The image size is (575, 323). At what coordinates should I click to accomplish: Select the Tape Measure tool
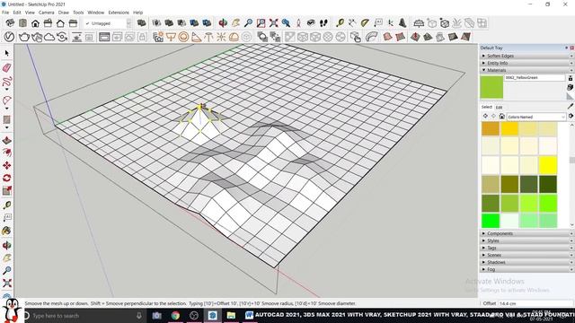point(6,205)
